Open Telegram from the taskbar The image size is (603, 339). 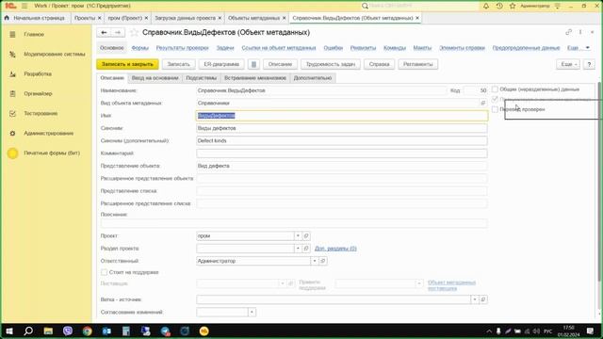166,331
